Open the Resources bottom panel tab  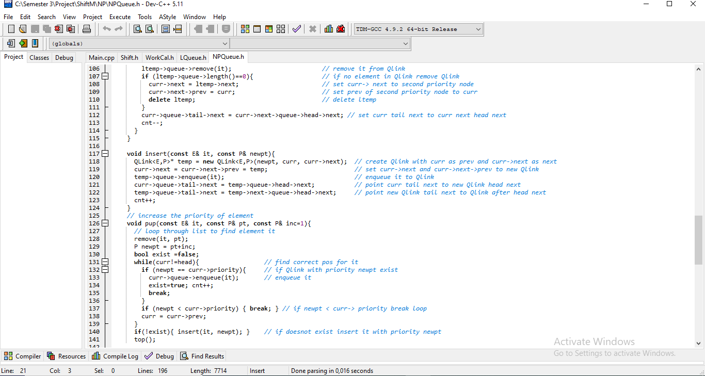coord(67,356)
